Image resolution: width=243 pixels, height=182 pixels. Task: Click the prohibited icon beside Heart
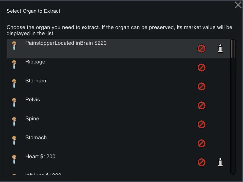point(201,162)
